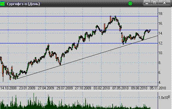Click price label 4 on the price axis
The width and height of the screenshot is (172, 109).
pyautogui.click(x=160, y=82)
